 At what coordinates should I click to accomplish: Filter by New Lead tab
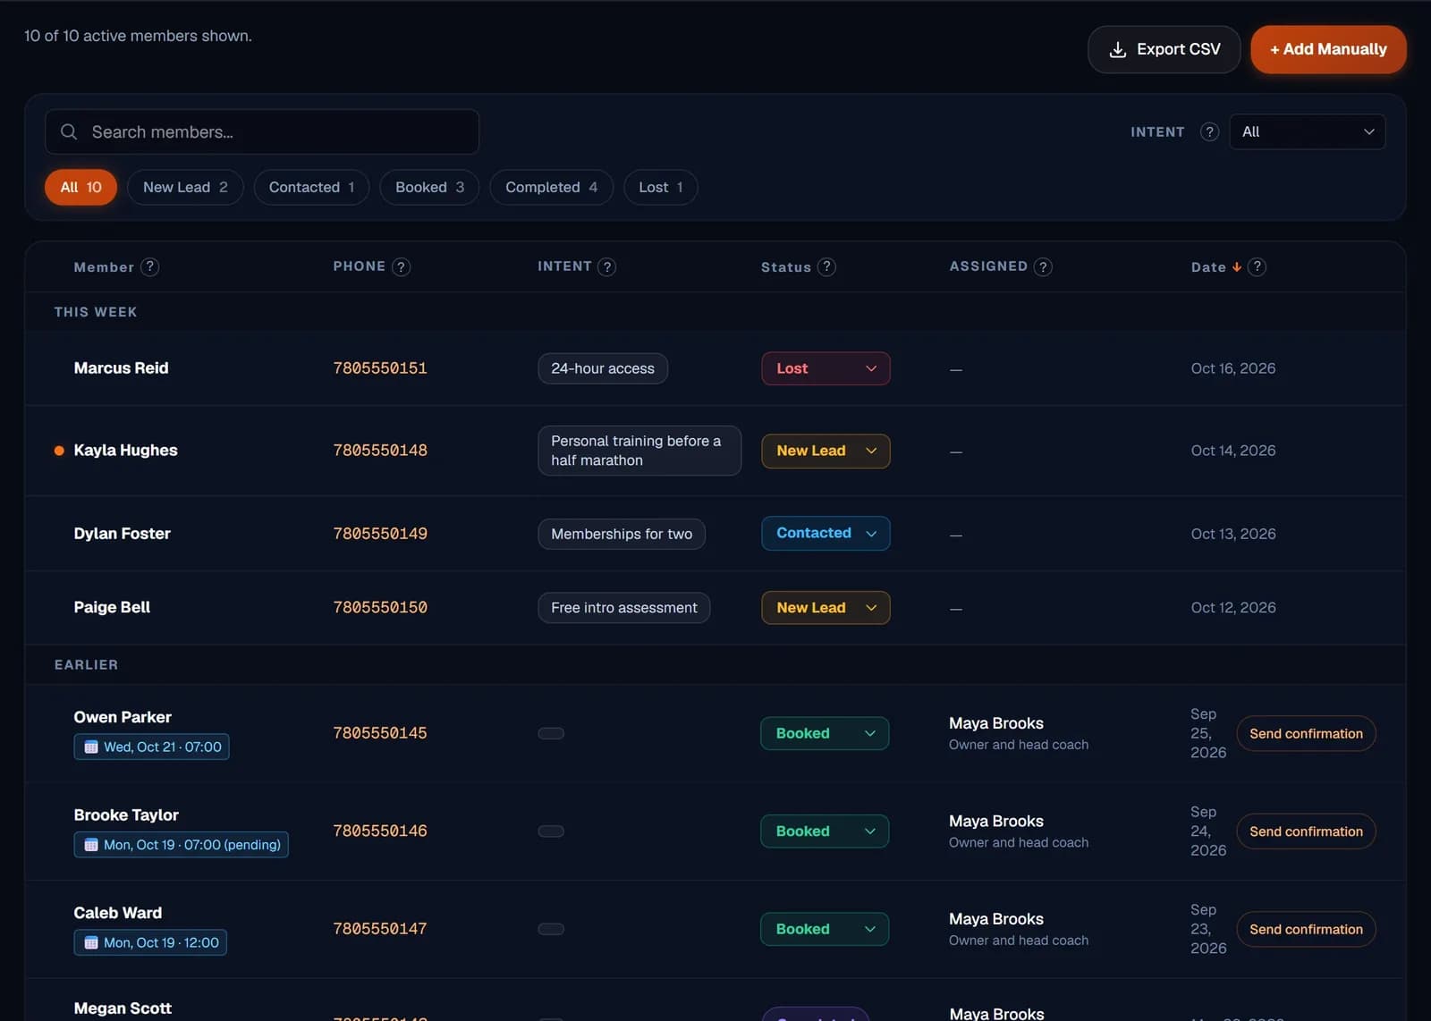click(x=185, y=187)
